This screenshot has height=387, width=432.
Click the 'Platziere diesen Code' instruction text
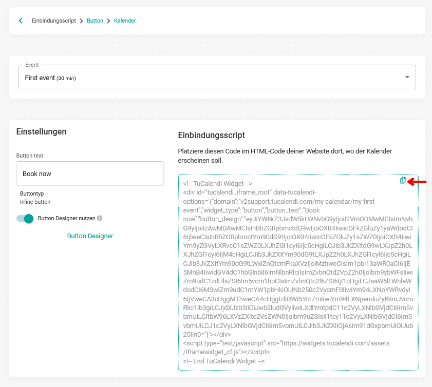285,156
